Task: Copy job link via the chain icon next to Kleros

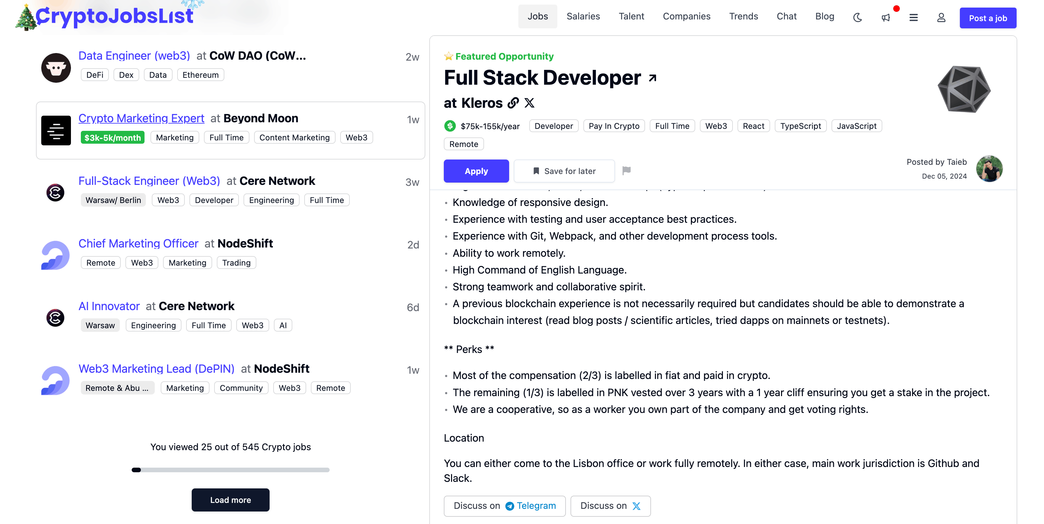Action: (x=513, y=103)
